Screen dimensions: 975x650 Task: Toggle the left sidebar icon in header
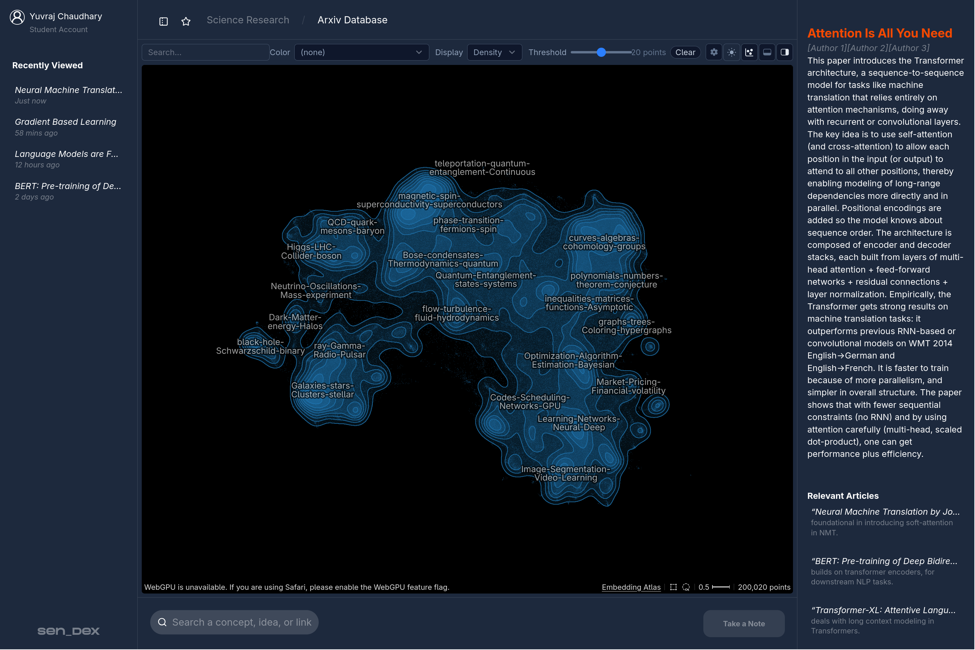tap(163, 21)
